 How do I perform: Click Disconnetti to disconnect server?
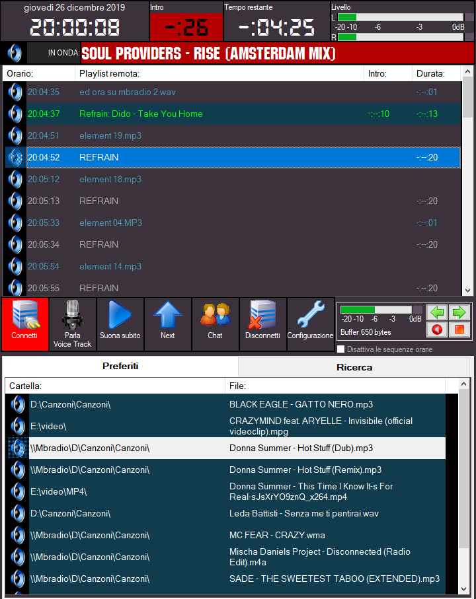[262, 324]
